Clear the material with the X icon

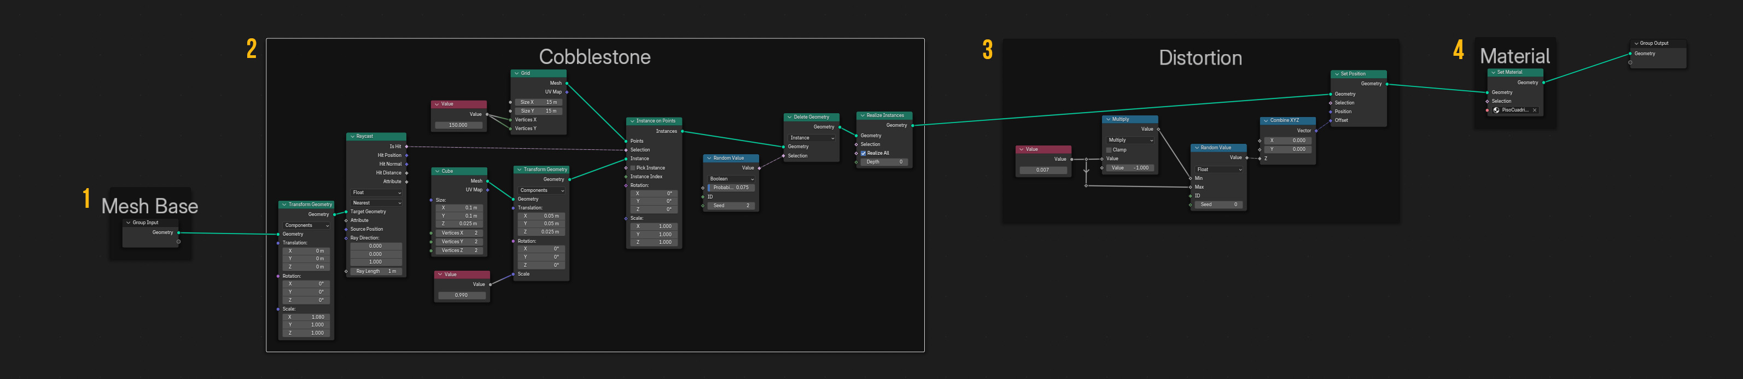point(1535,110)
